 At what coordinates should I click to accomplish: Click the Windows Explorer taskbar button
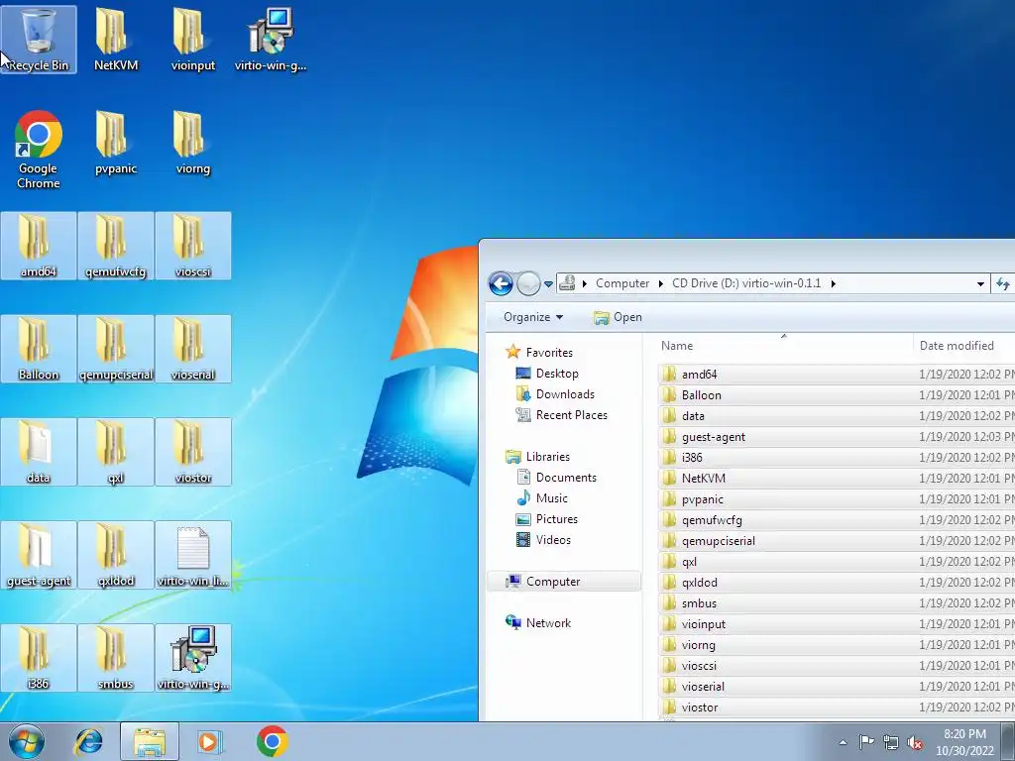click(150, 741)
